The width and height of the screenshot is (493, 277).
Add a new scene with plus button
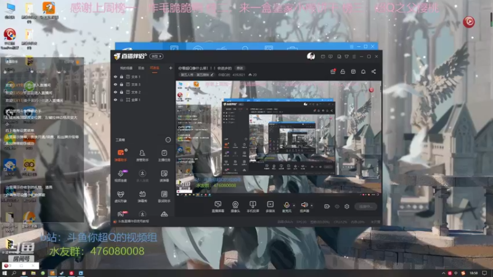point(171,68)
